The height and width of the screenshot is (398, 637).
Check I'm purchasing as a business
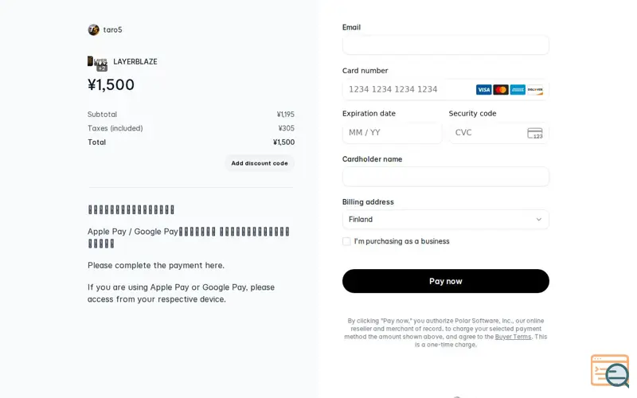tap(346, 241)
